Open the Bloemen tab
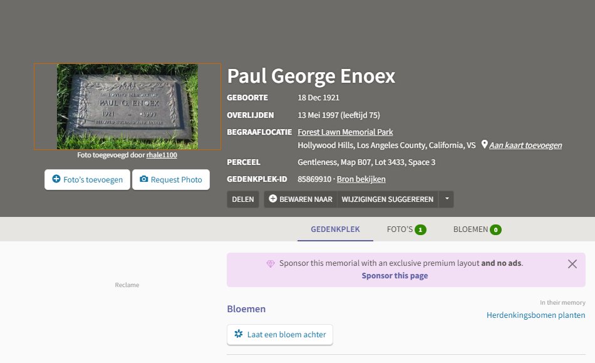595x363 pixels. click(x=477, y=229)
